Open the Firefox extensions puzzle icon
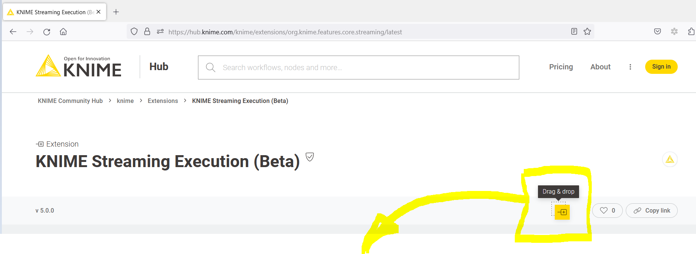 (x=691, y=32)
